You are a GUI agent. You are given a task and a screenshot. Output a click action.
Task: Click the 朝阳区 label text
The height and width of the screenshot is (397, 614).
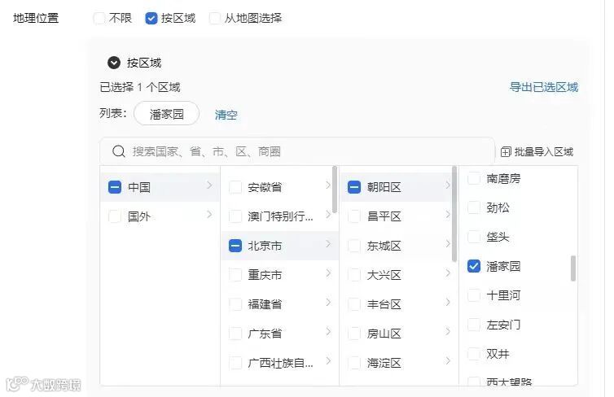point(384,187)
